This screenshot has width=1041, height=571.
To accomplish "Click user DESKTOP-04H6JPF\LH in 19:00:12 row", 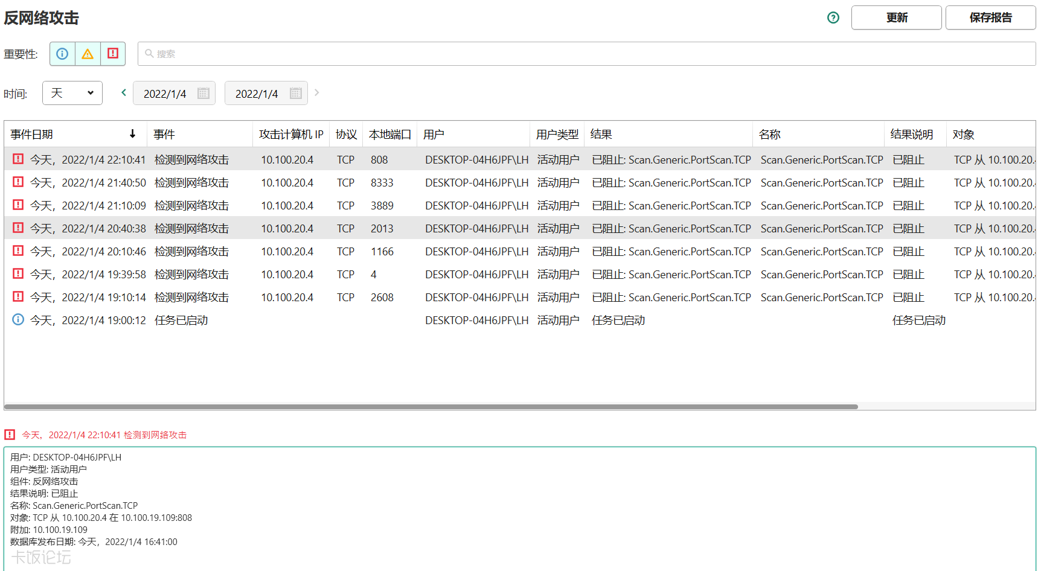I will (x=477, y=321).
